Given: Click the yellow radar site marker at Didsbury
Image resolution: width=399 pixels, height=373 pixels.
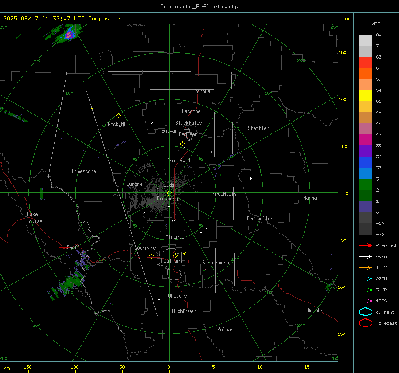Looking at the screenshot, I should pyautogui.click(x=169, y=193).
